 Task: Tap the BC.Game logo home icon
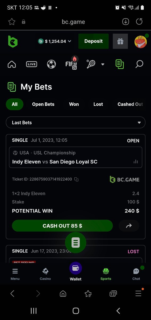click(12, 41)
